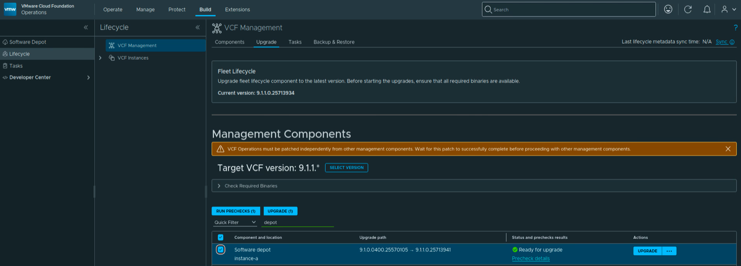Image resolution: width=741 pixels, height=266 pixels.
Task: Switch to the Backup & Restore tab
Action: point(334,42)
